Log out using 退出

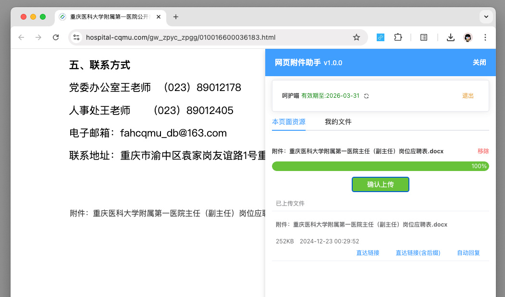(x=468, y=96)
